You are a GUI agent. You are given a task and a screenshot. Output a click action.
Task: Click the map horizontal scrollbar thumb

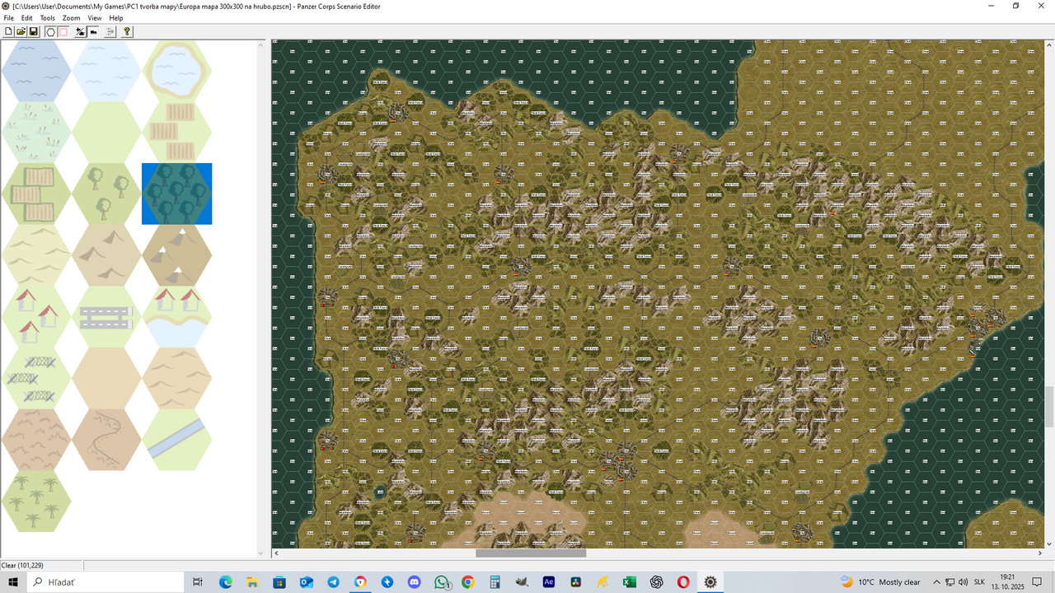click(x=530, y=553)
